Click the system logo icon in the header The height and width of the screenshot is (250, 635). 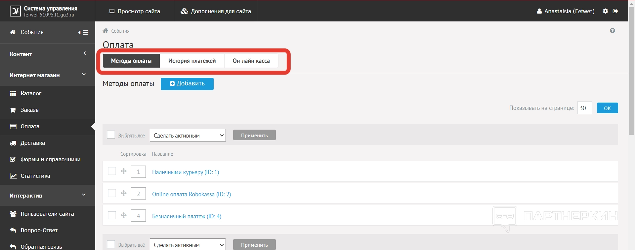tap(15, 11)
